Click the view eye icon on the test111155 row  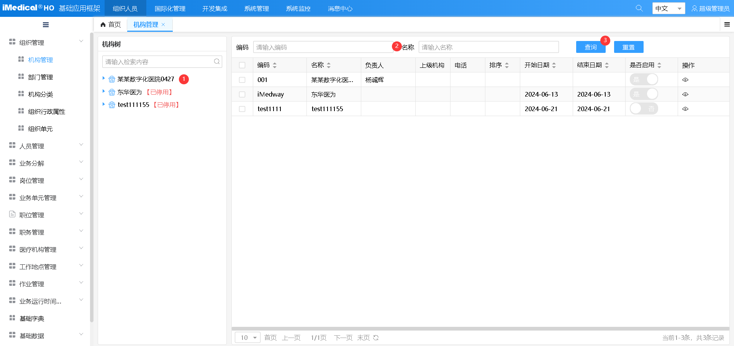[x=685, y=109]
